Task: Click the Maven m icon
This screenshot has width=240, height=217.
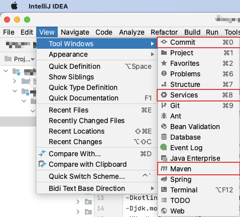Action: click(x=164, y=168)
